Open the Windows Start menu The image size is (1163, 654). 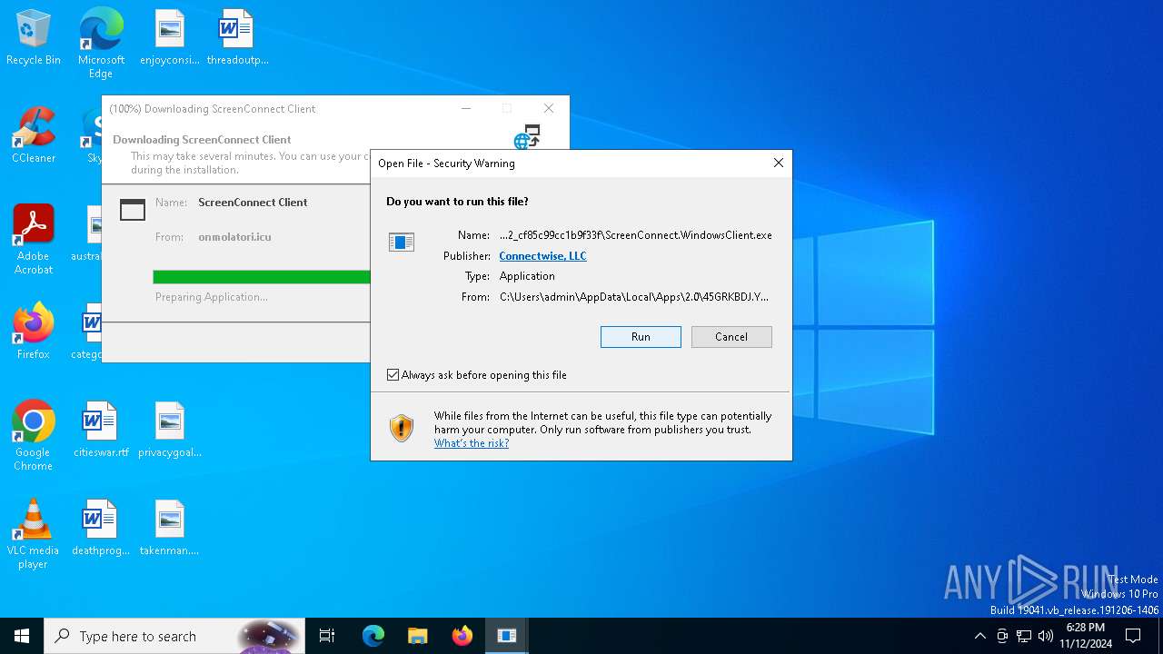22,636
